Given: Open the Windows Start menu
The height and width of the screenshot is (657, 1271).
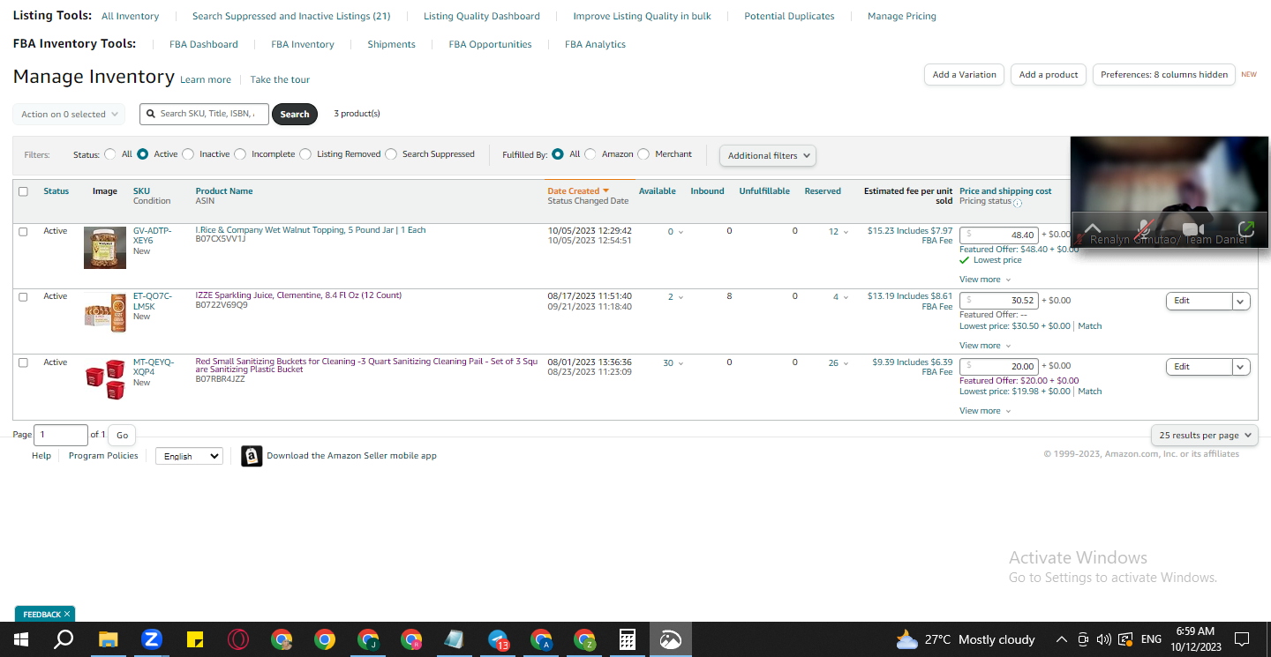Looking at the screenshot, I should pos(20,639).
